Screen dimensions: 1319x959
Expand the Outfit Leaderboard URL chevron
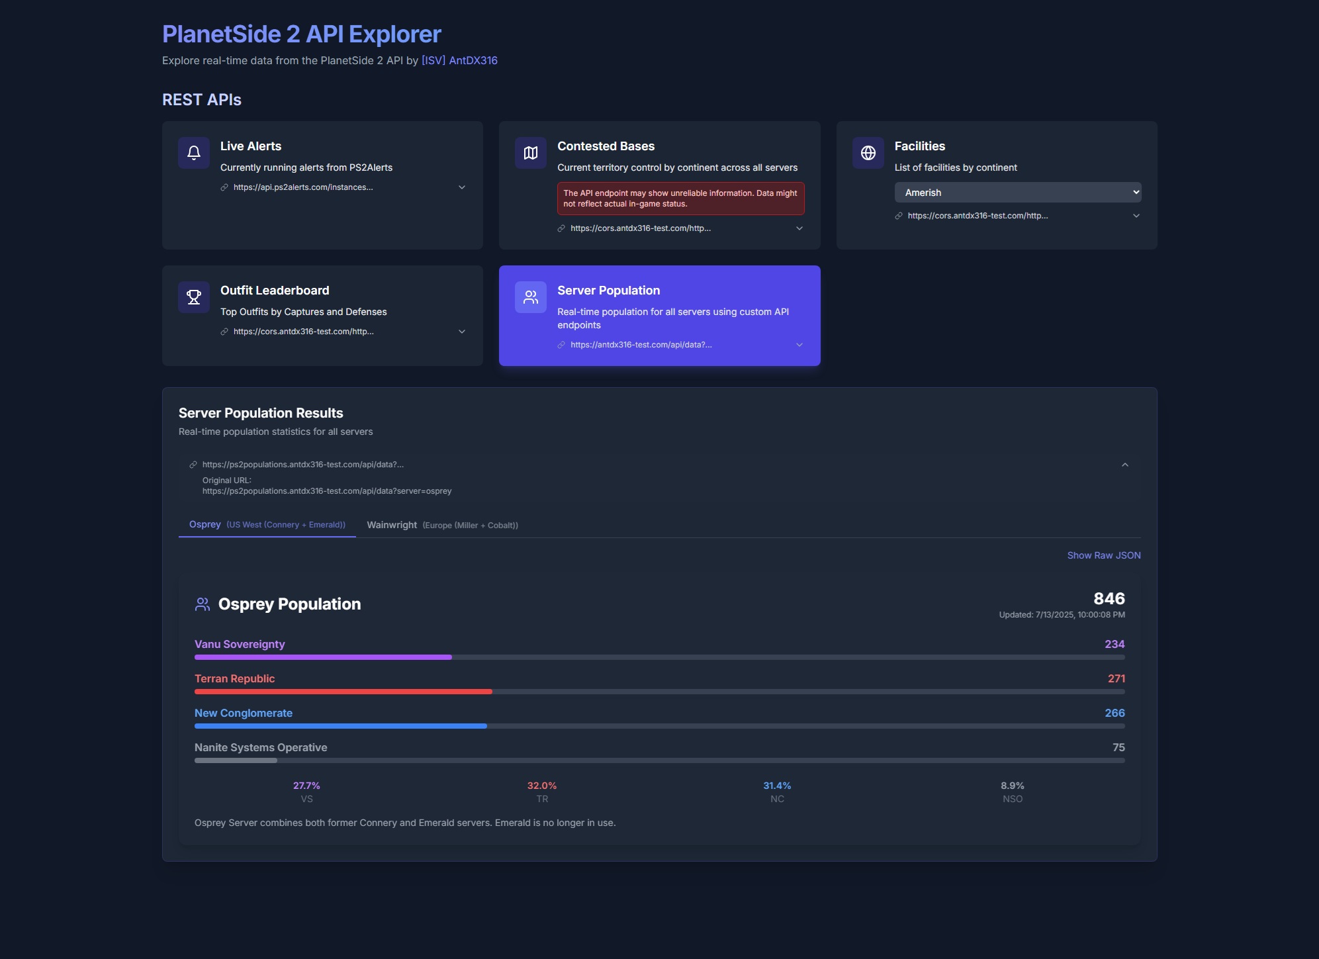click(x=461, y=331)
